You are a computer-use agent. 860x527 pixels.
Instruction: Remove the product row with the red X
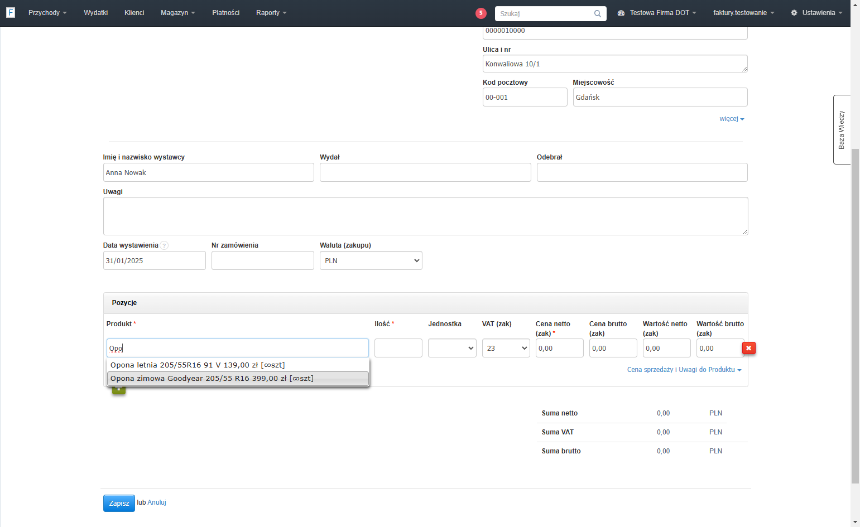click(749, 348)
